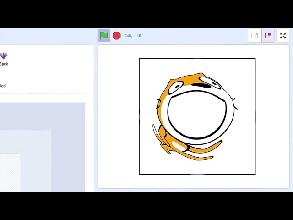Image resolution: width=293 pixels, height=220 pixels.
Task: Click the green flag to start
Action: (104, 36)
